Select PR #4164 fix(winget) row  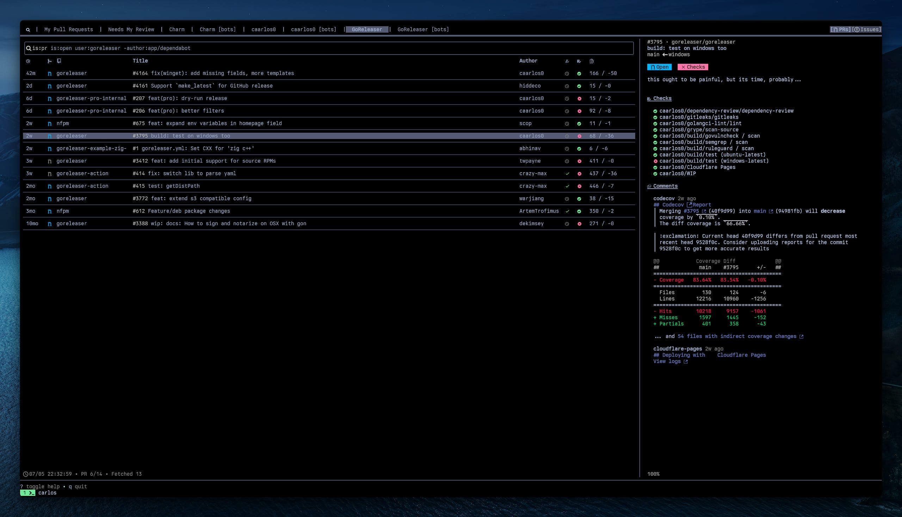click(329, 74)
